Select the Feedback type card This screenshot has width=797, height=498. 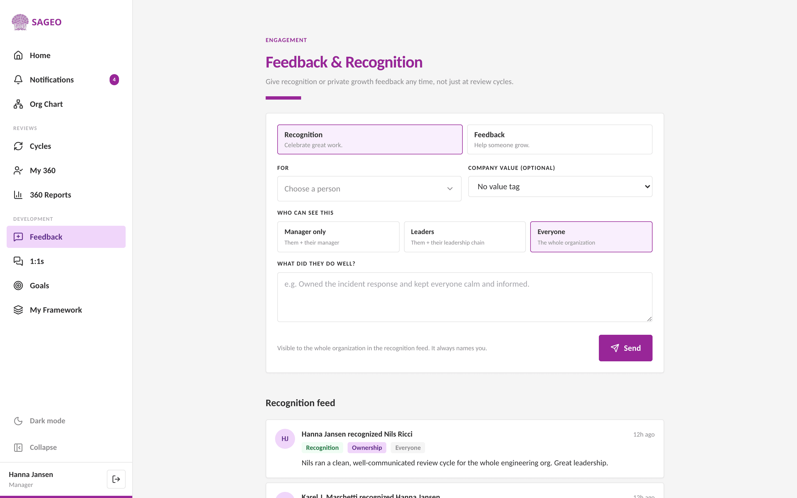pos(560,139)
